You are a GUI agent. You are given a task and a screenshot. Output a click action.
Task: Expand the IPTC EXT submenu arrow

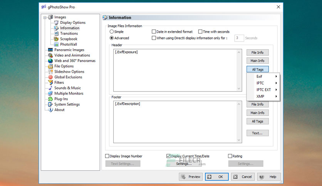[x=276, y=90]
